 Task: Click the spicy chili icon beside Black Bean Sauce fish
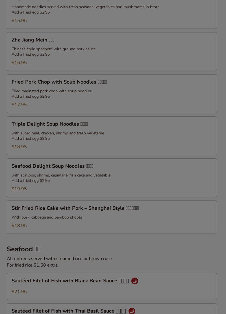[135, 281]
